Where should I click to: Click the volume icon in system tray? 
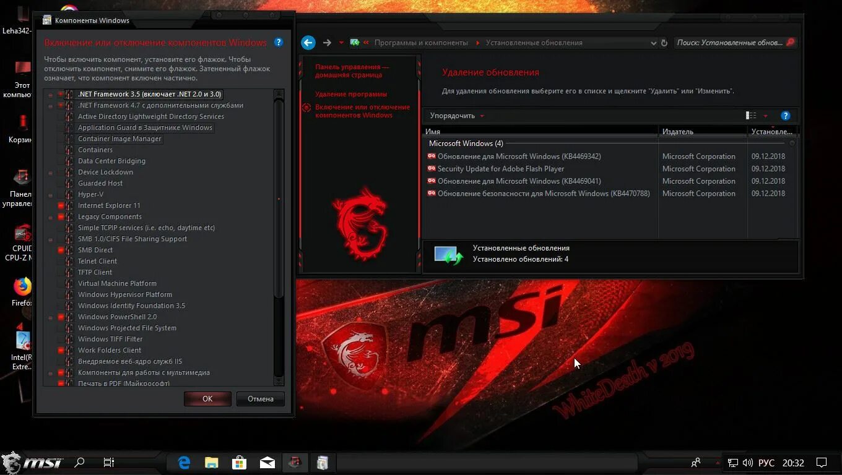(x=747, y=462)
